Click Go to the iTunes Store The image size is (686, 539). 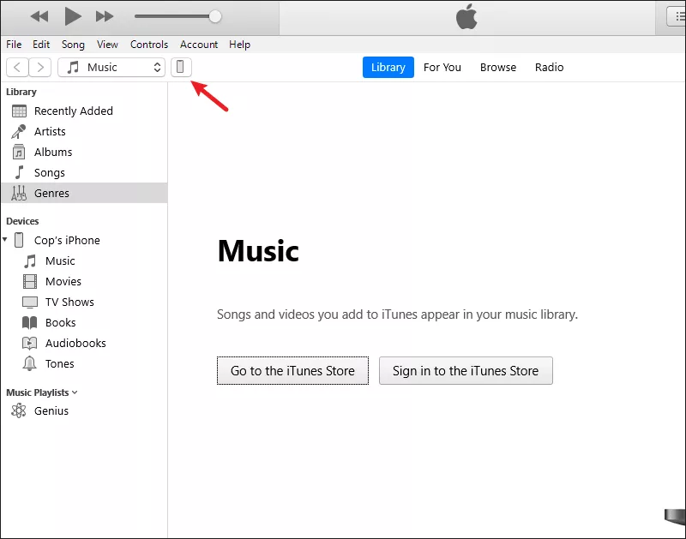coord(292,370)
